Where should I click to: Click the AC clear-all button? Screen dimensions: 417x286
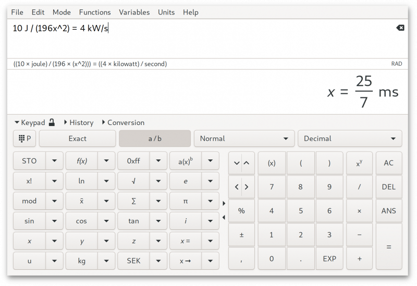388,163
